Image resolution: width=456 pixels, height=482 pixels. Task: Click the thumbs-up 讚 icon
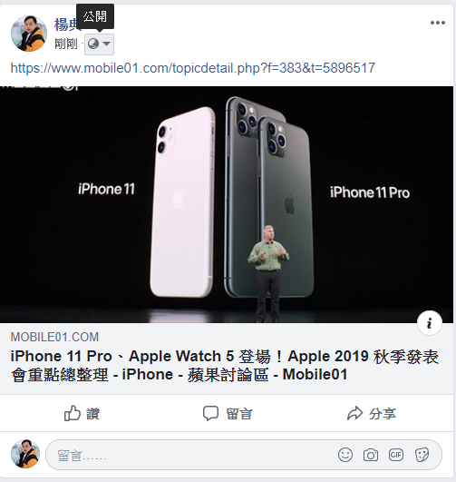[x=73, y=413]
